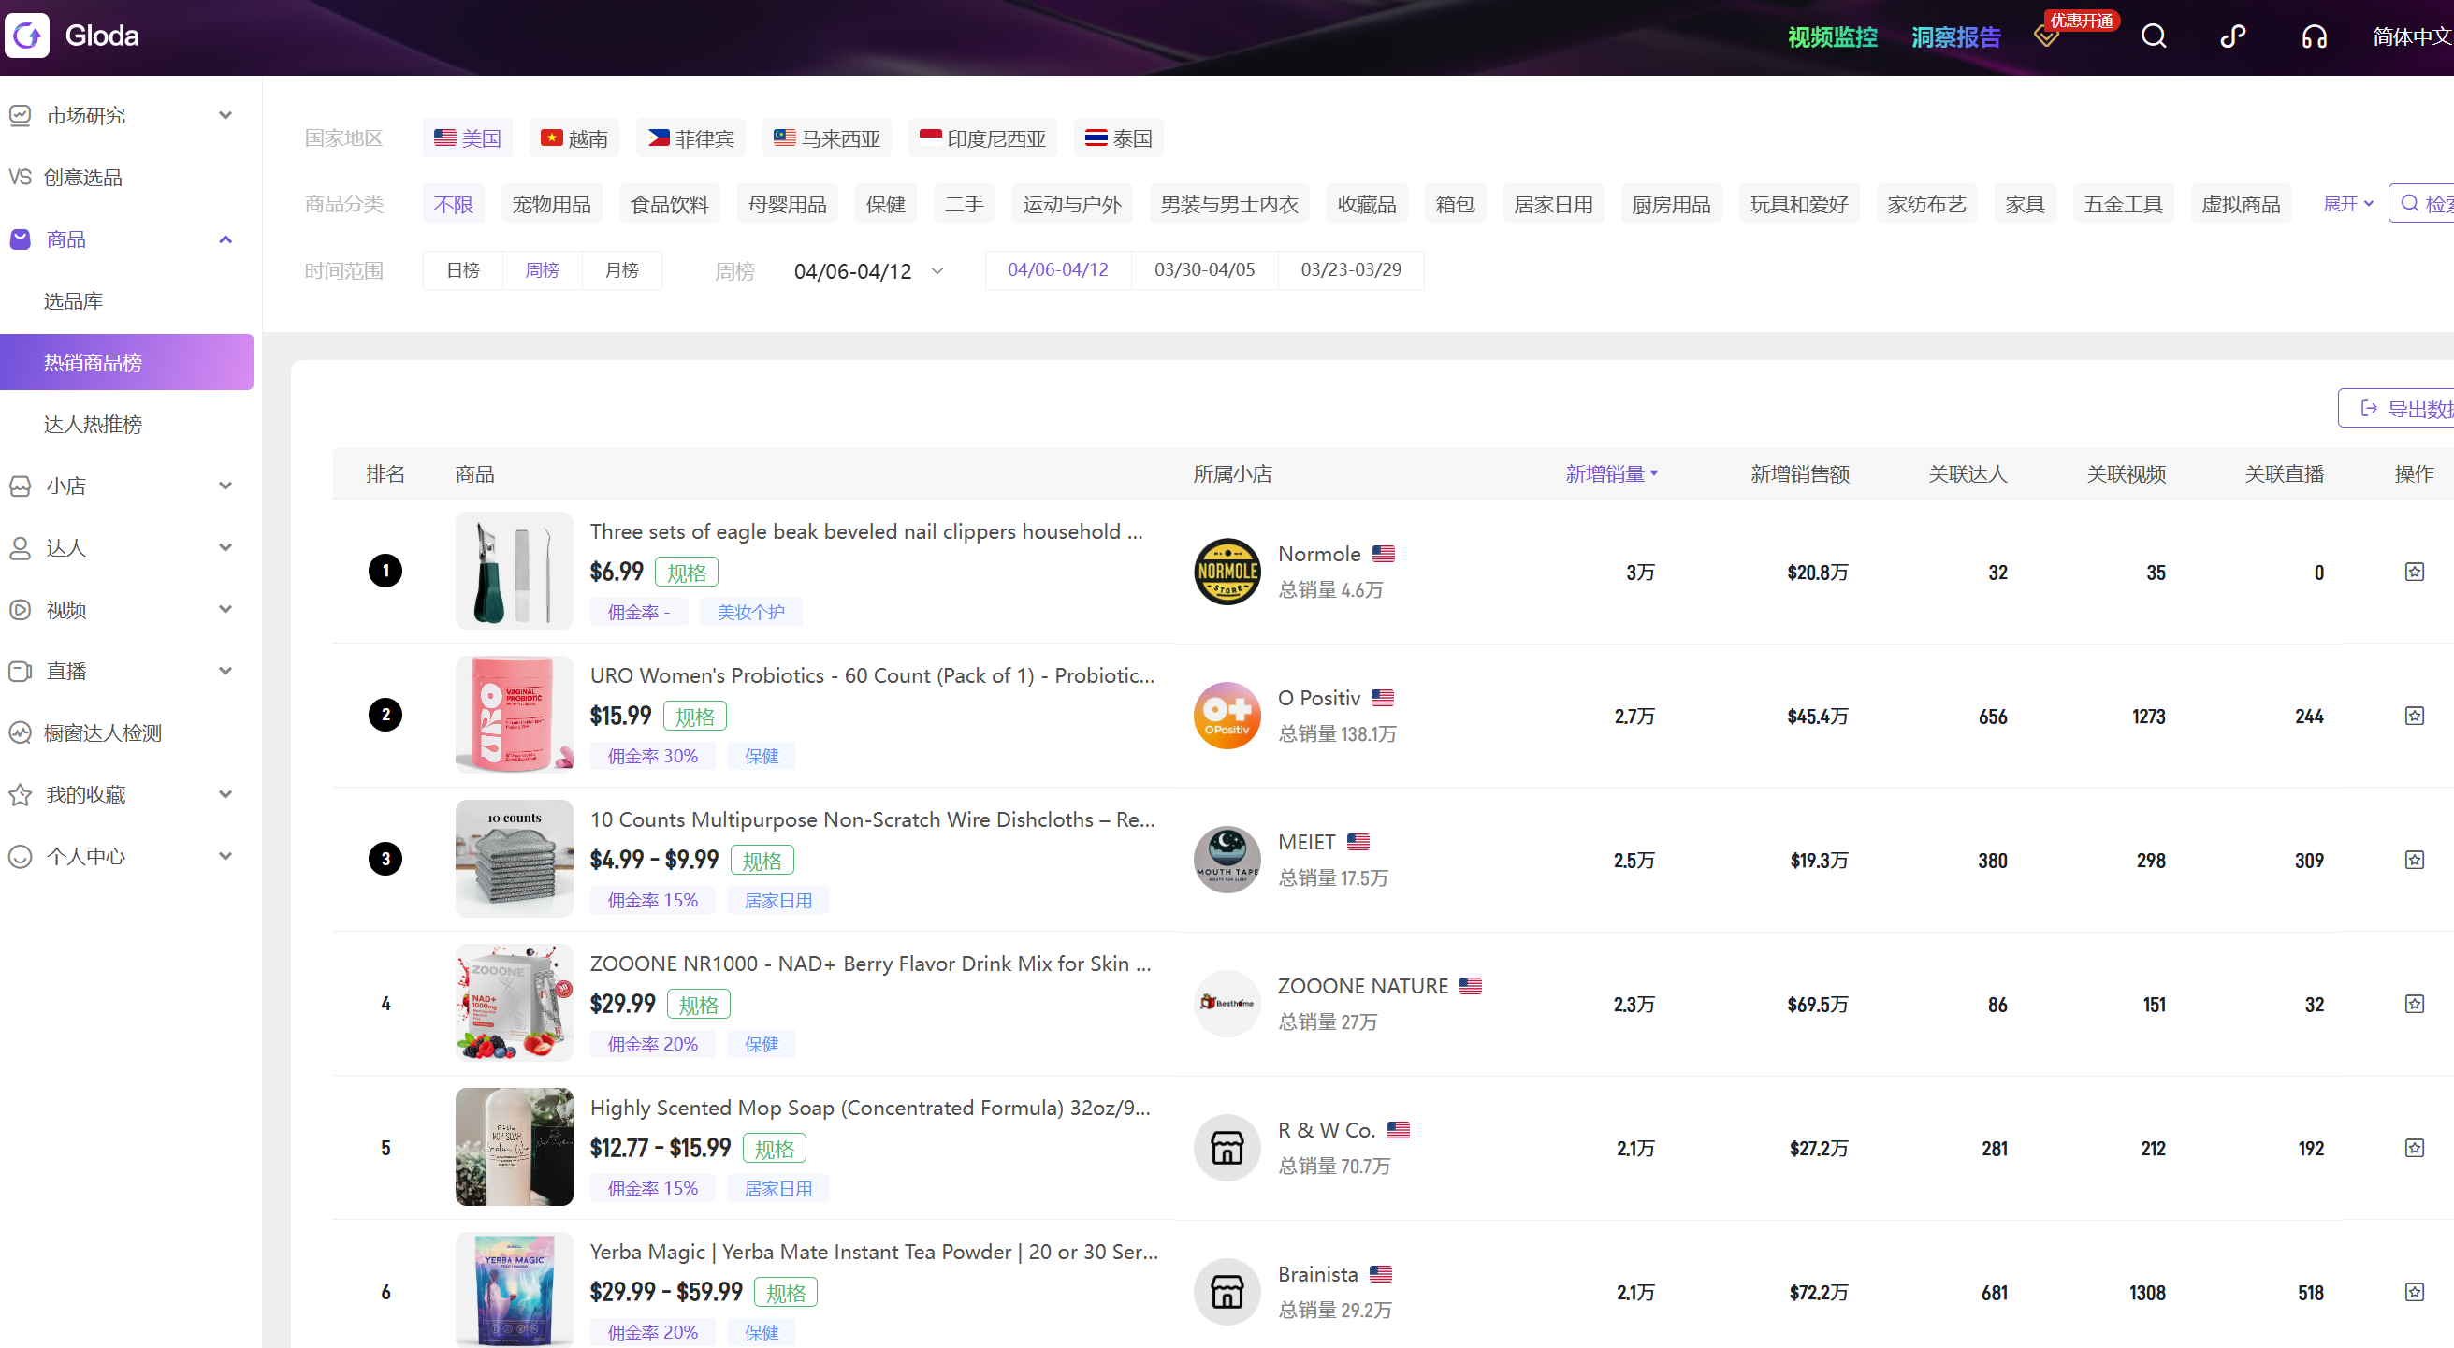Click the R & W Co. shop icon

pyautogui.click(x=1227, y=1147)
